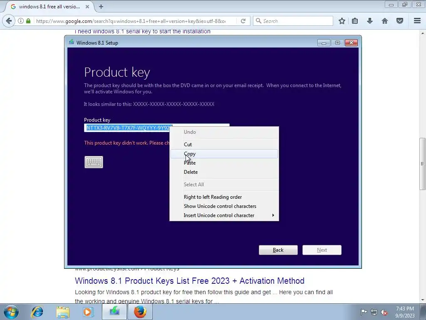Choose Delete from context menu
Viewport: 426px width, 320px height.
(x=224, y=172)
